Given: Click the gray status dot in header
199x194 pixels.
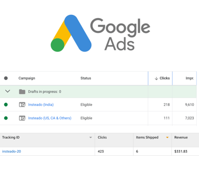Looking at the screenshot, I should click(6, 78).
